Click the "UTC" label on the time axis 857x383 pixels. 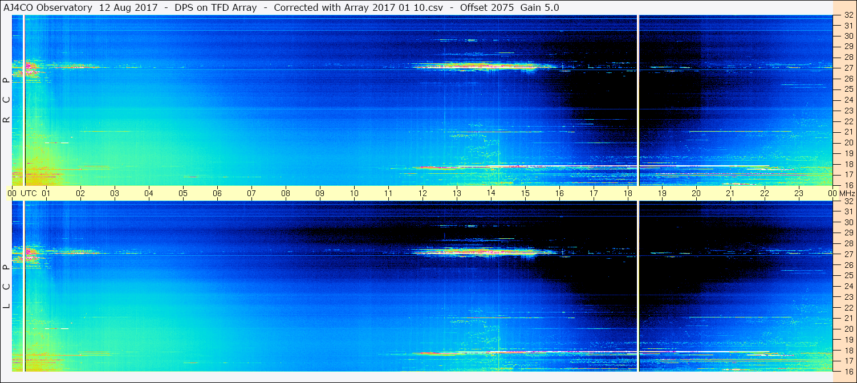29,193
